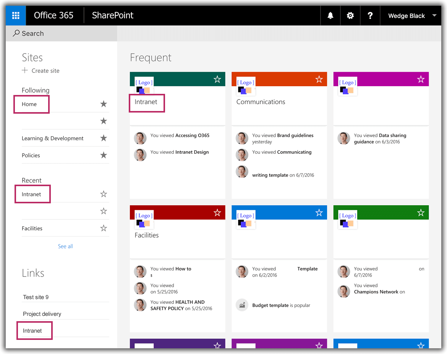Click the help question mark icon

(x=370, y=16)
